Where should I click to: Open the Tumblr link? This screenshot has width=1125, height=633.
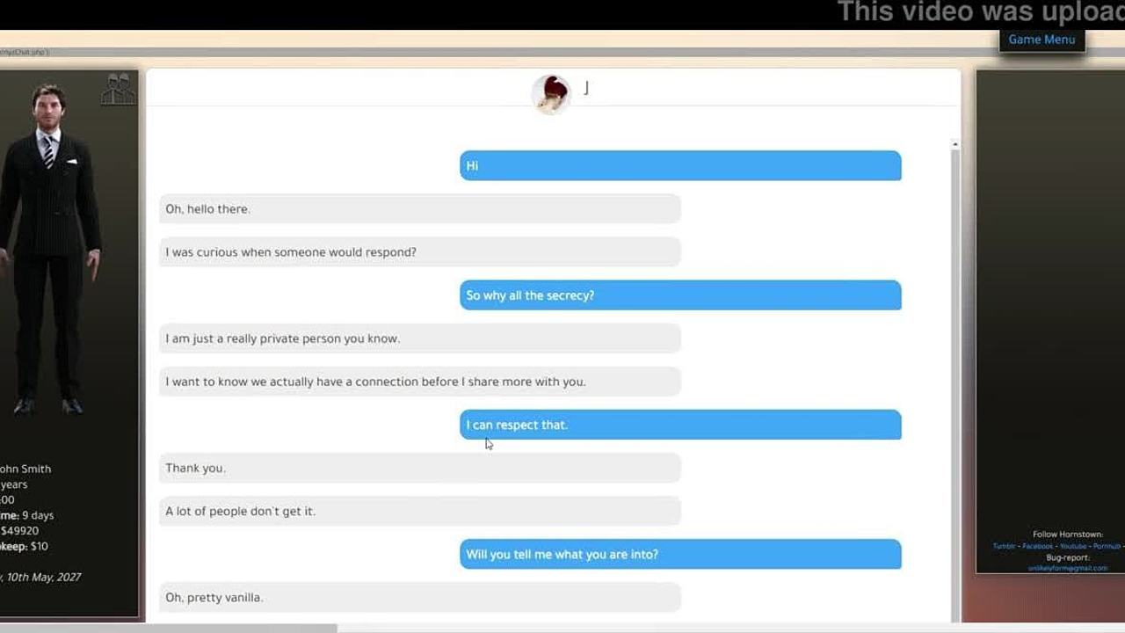pos(1004,546)
